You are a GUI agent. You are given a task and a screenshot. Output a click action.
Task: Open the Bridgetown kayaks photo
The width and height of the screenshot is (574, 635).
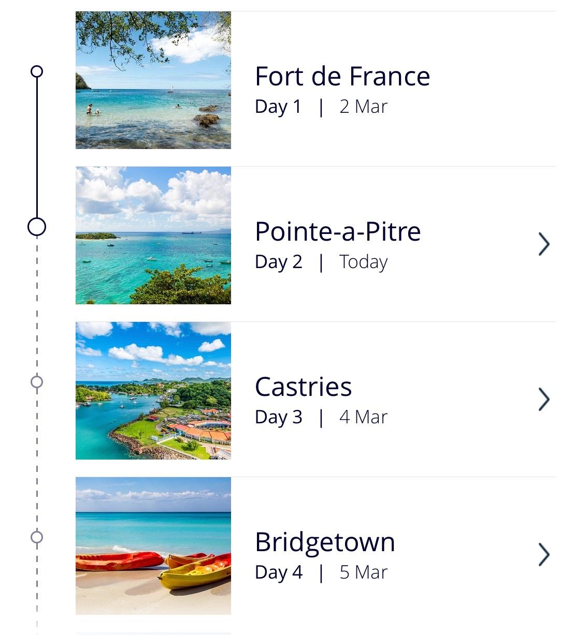coord(153,546)
